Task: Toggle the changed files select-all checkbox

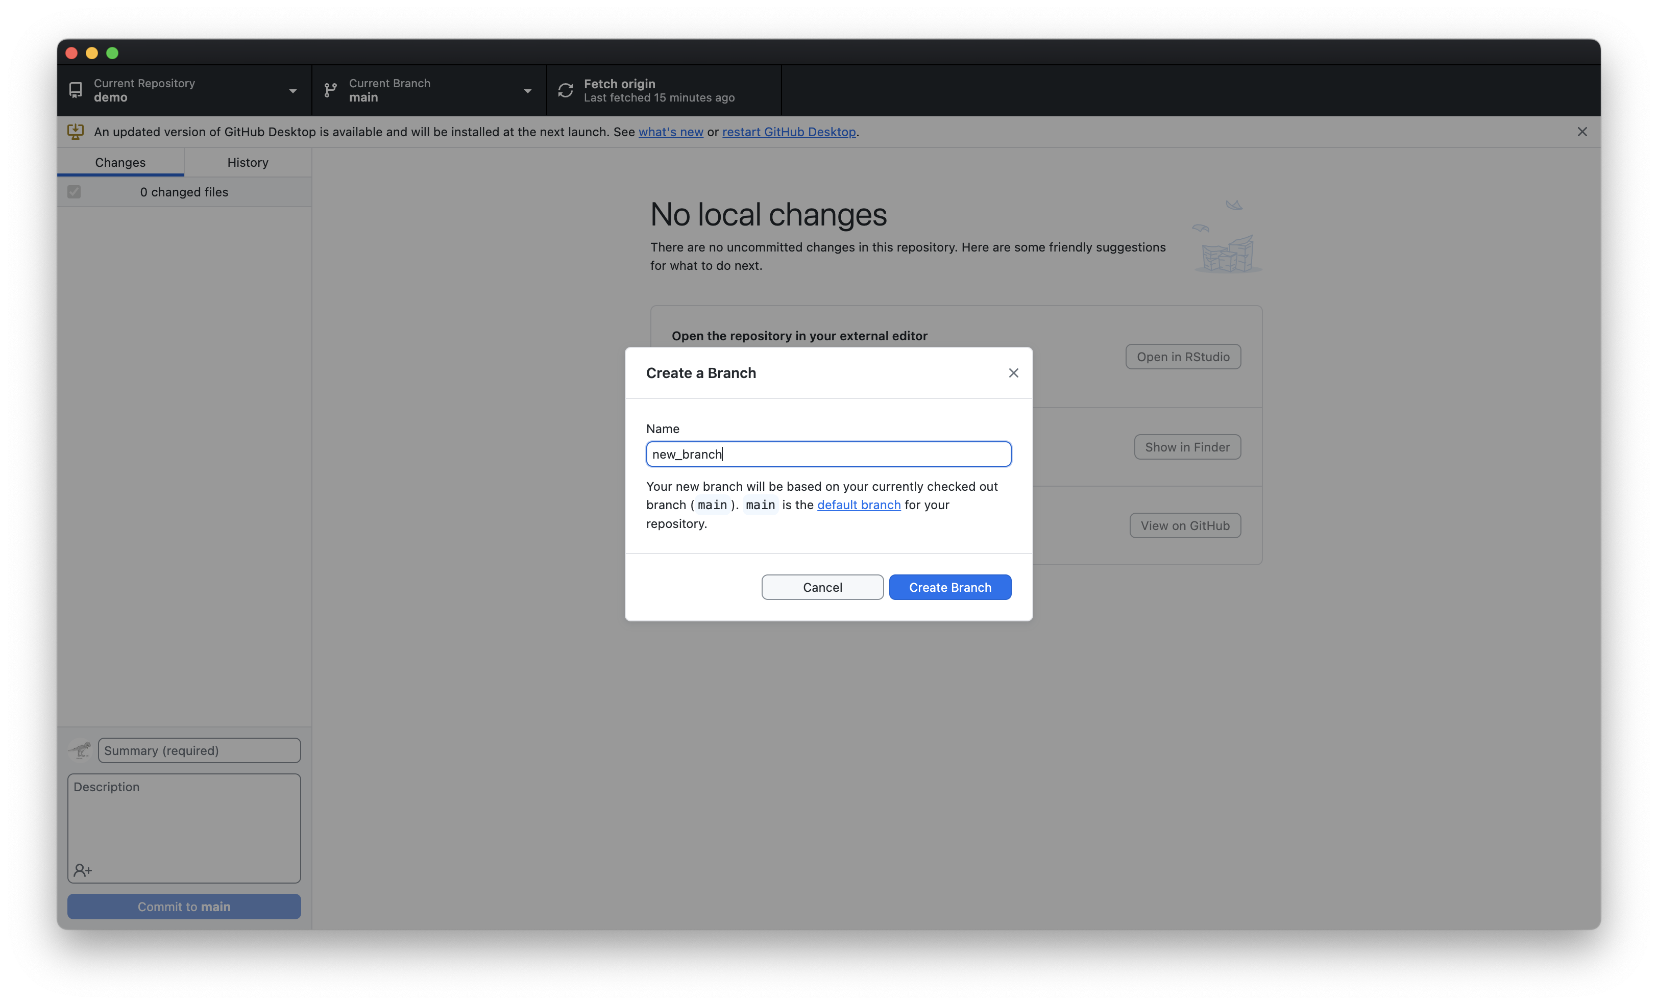Action: click(74, 192)
